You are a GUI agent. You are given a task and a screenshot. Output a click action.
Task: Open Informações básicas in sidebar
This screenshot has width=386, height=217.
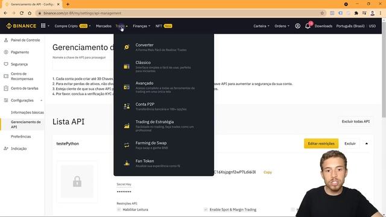point(27,112)
